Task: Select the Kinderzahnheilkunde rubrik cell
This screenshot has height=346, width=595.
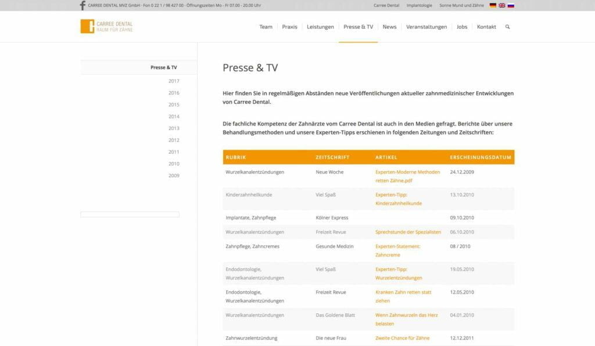Action: click(249, 195)
